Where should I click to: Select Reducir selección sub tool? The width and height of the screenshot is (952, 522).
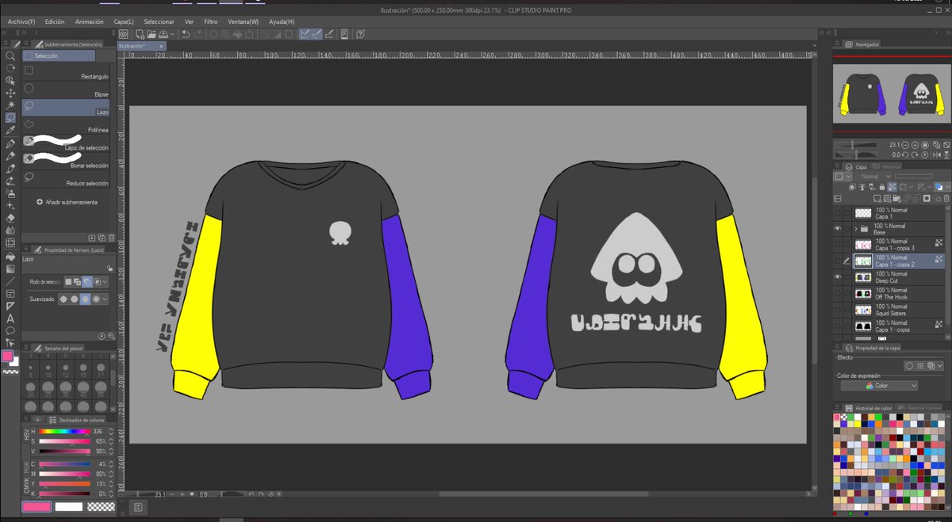(x=66, y=180)
